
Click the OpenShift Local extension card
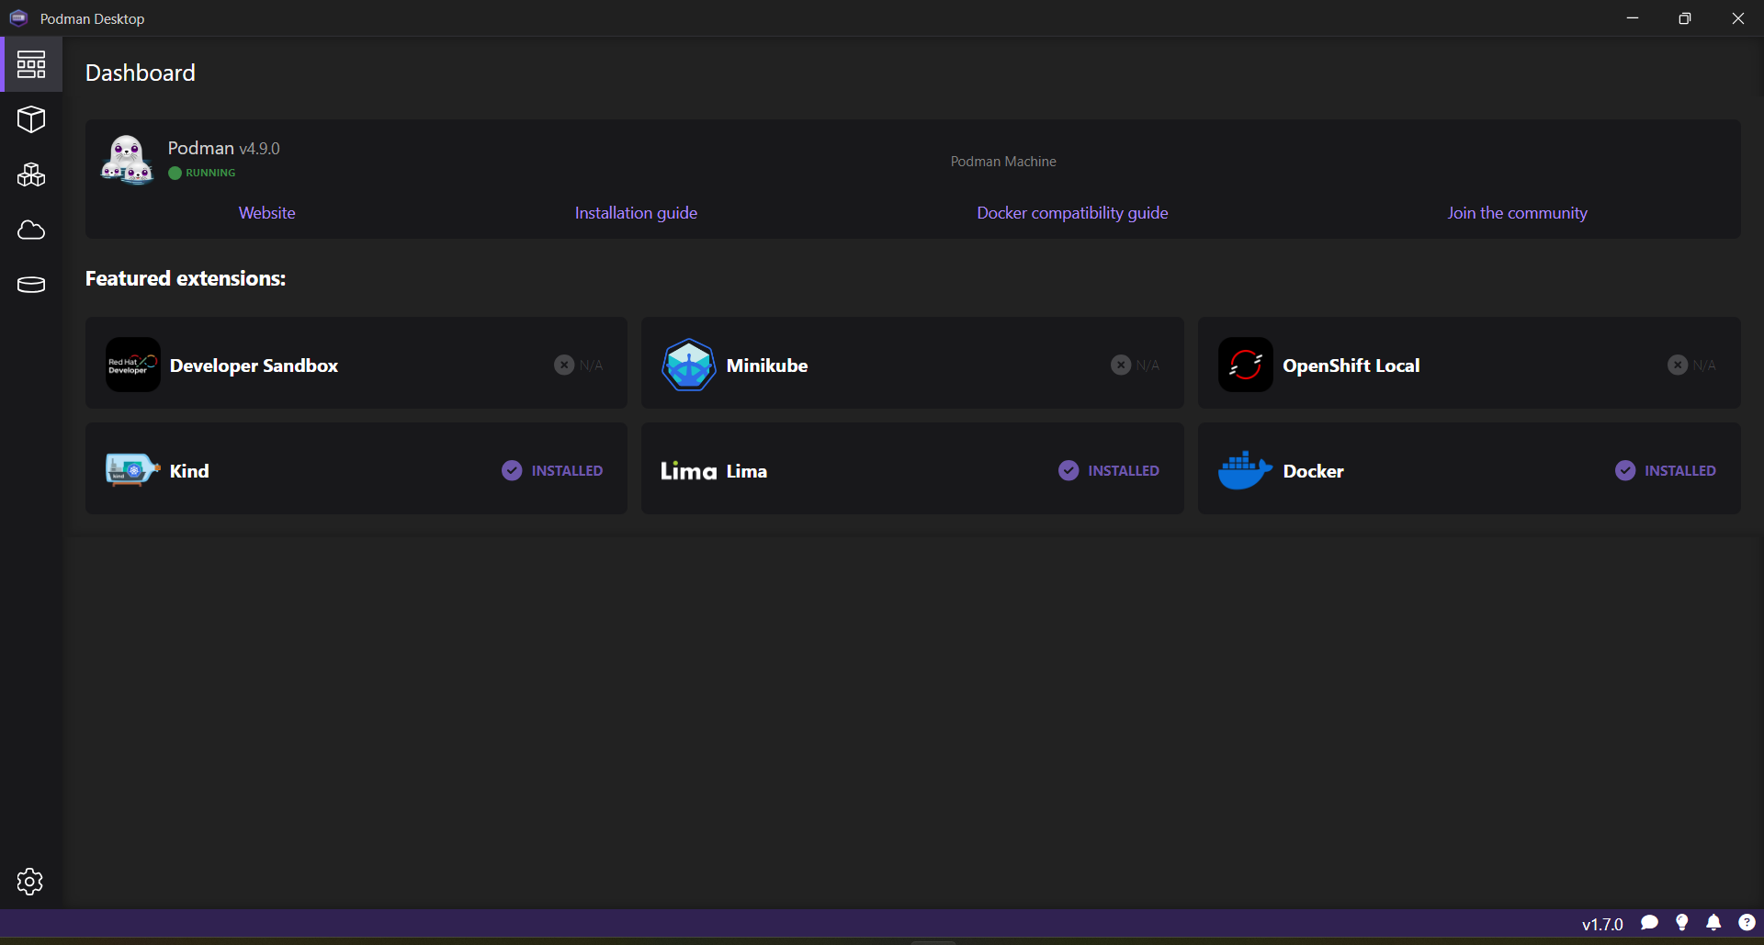(x=1468, y=364)
